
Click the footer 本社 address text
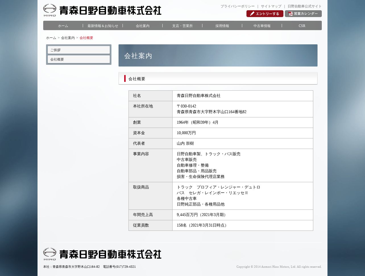point(71,267)
